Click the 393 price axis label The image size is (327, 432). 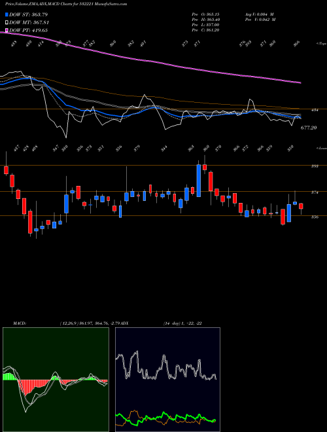click(x=315, y=166)
